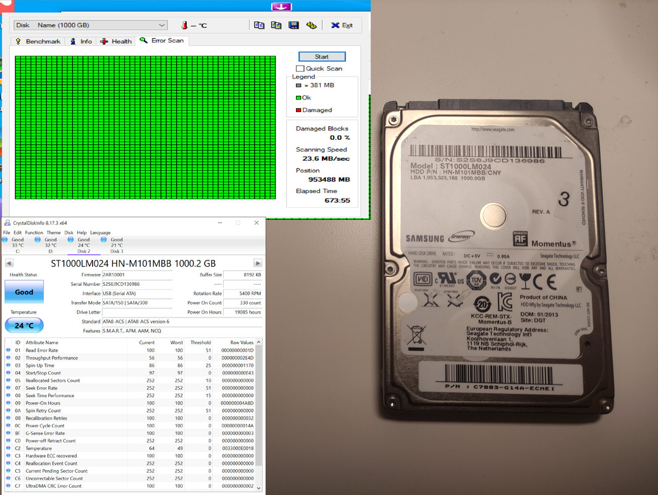Screen dimensions: 658x495
Task: Click status circle for UltraDMA CRC Error Count
Action: (9, 486)
